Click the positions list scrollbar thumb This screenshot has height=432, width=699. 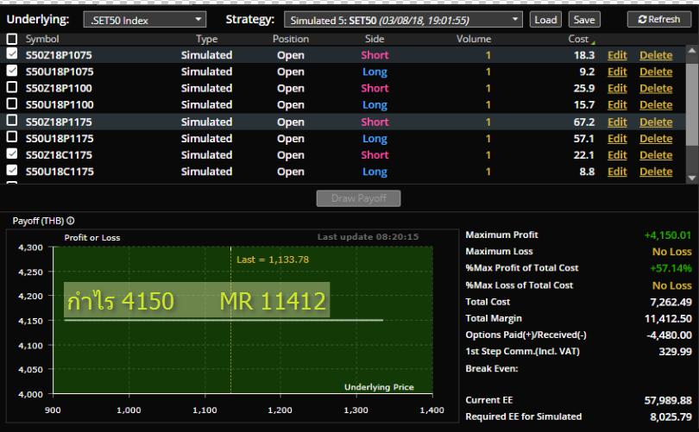692,103
